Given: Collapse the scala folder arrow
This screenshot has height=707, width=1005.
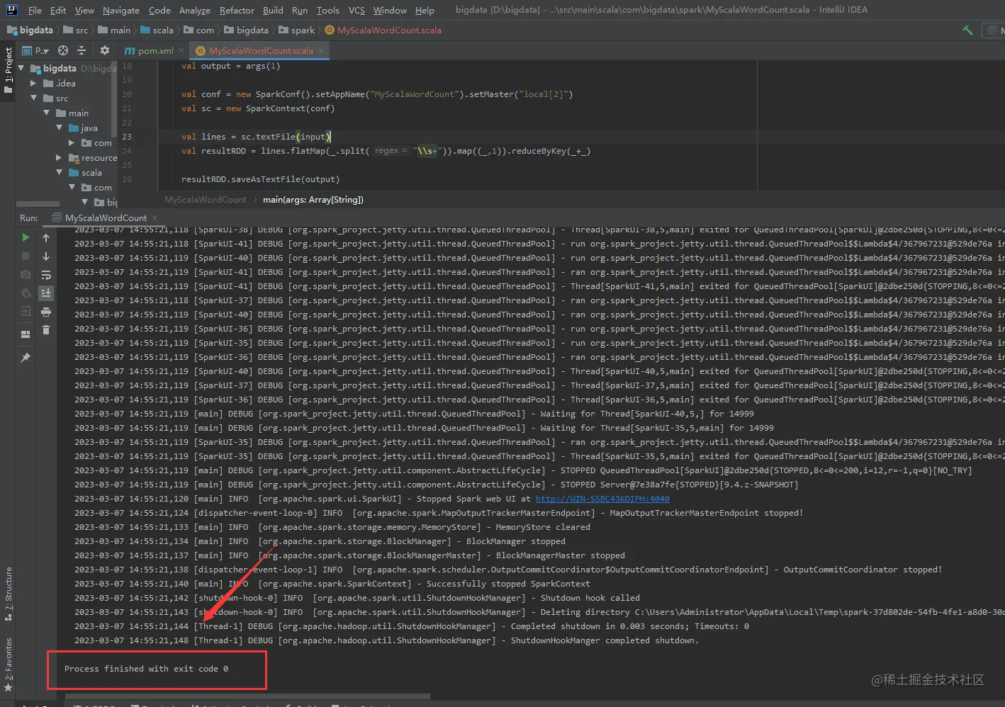Looking at the screenshot, I should (60, 173).
